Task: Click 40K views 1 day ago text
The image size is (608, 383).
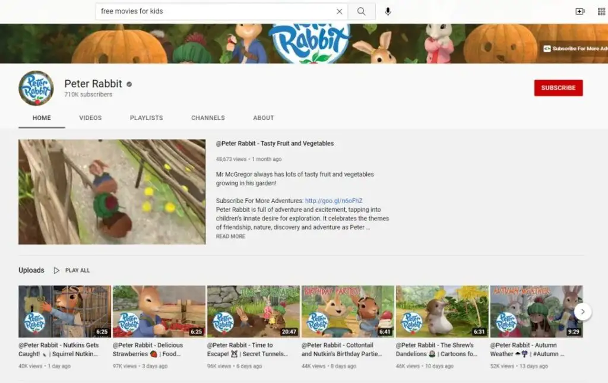Action: click(45, 366)
